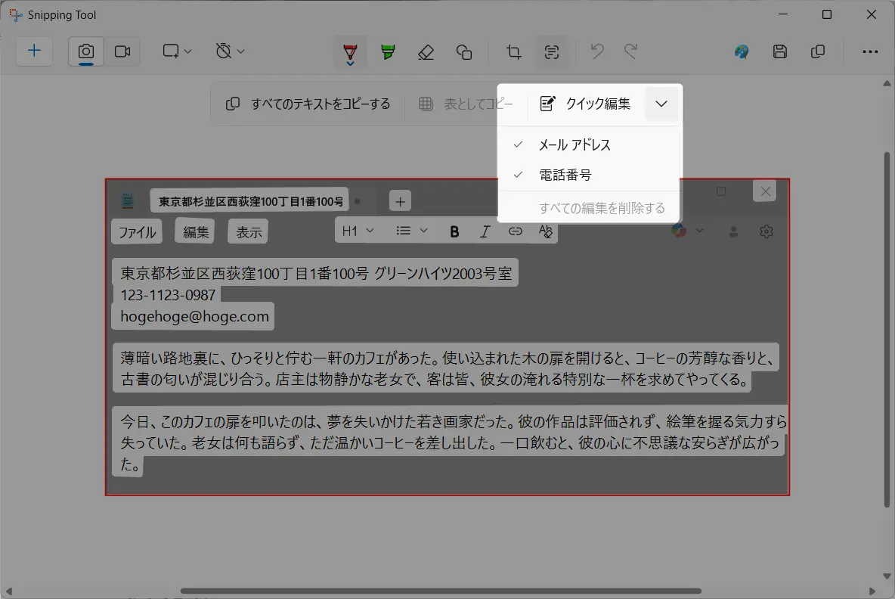Screen dimensions: 895x599
Task: Select the 東京都杉並区西荻窪100丁目1番100号 tab
Action: pos(250,201)
